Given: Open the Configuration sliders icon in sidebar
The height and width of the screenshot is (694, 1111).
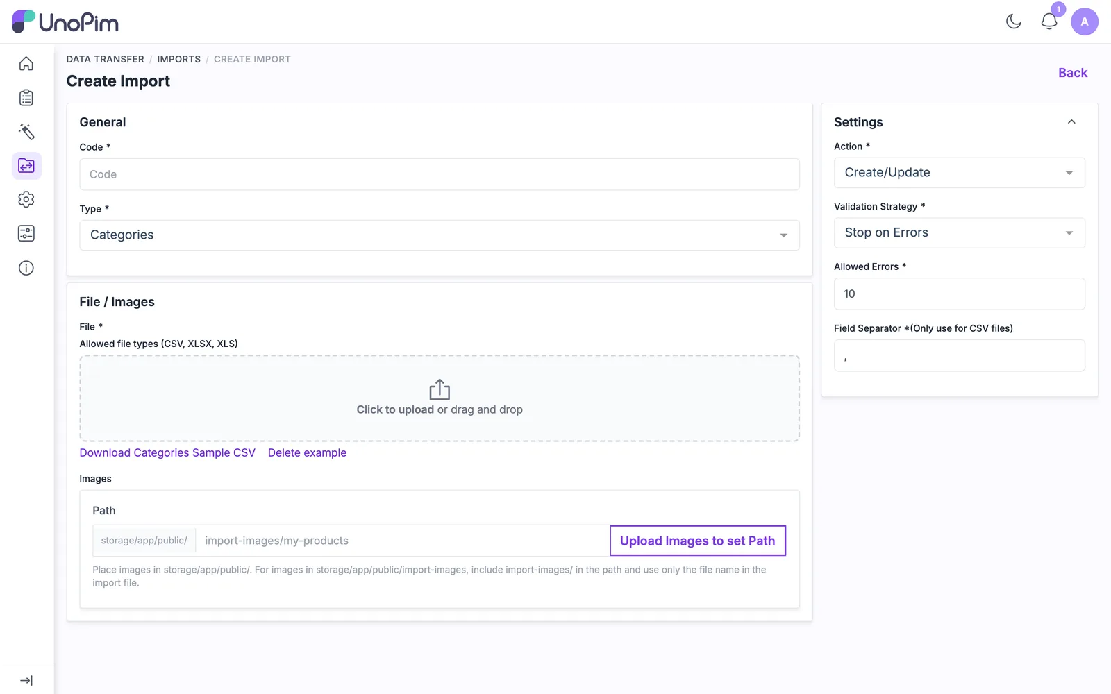Looking at the screenshot, I should [x=26, y=234].
